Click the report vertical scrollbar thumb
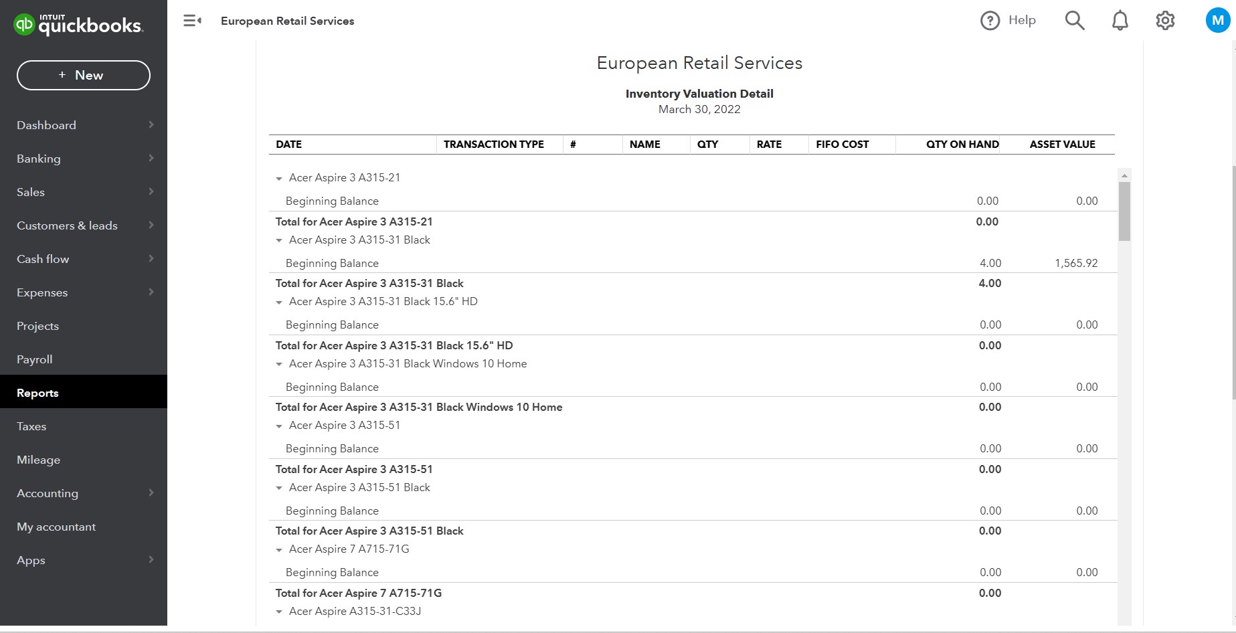The width and height of the screenshot is (1236, 633). [x=1124, y=211]
